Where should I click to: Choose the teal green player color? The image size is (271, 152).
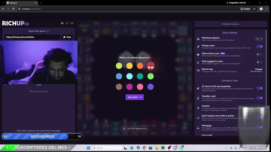[x=140, y=76]
